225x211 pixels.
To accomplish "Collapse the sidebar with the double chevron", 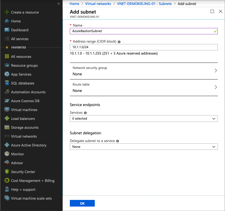I will [x=59, y=4].
